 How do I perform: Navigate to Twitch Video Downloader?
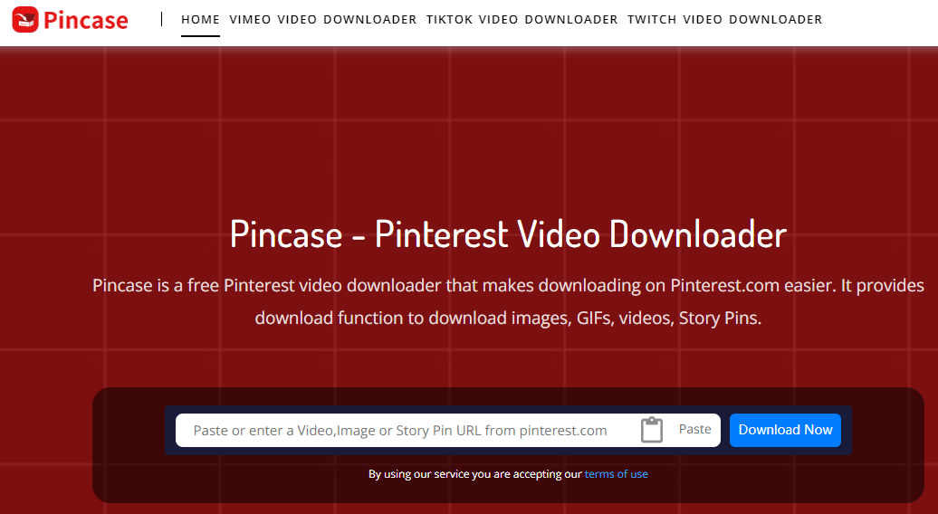tap(724, 20)
